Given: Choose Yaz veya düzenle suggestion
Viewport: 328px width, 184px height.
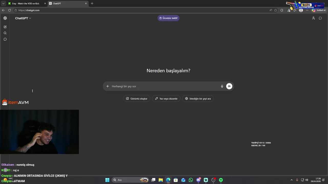Looking at the screenshot, I should pos(166,99).
